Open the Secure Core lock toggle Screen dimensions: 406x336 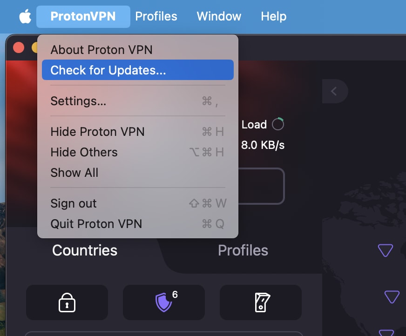[x=67, y=302]
